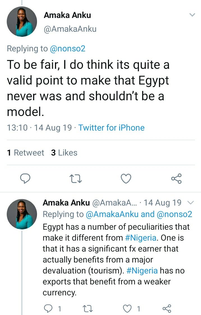Image resolution: width=201 pixels, height=315 pixels.
Task: Like the reply tweet about exports
Action: (x=128, y=309)
